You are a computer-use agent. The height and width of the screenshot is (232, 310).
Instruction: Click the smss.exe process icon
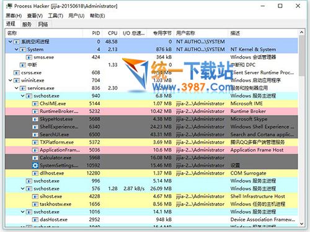point(29,58)
